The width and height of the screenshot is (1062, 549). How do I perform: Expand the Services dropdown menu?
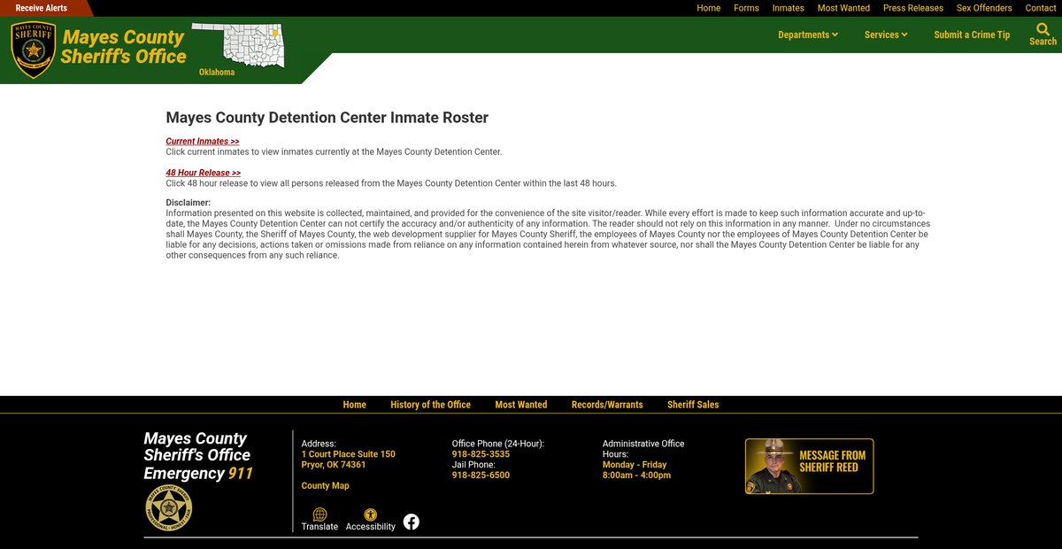887,35
